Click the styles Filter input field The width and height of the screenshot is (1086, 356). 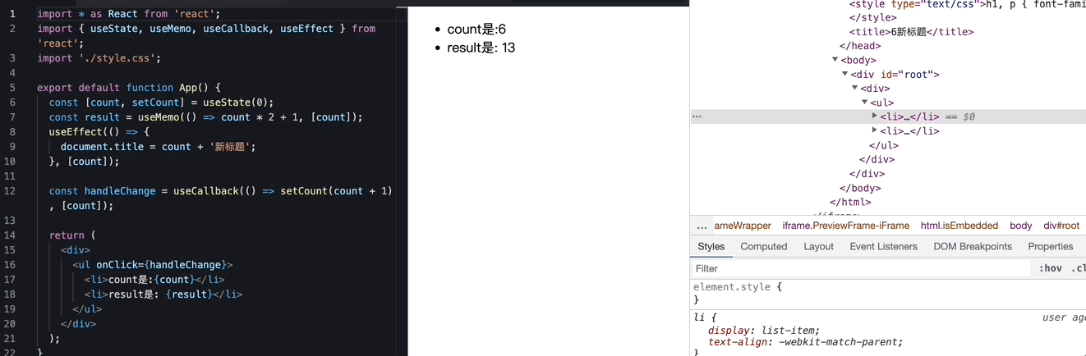tap(860, 268)
